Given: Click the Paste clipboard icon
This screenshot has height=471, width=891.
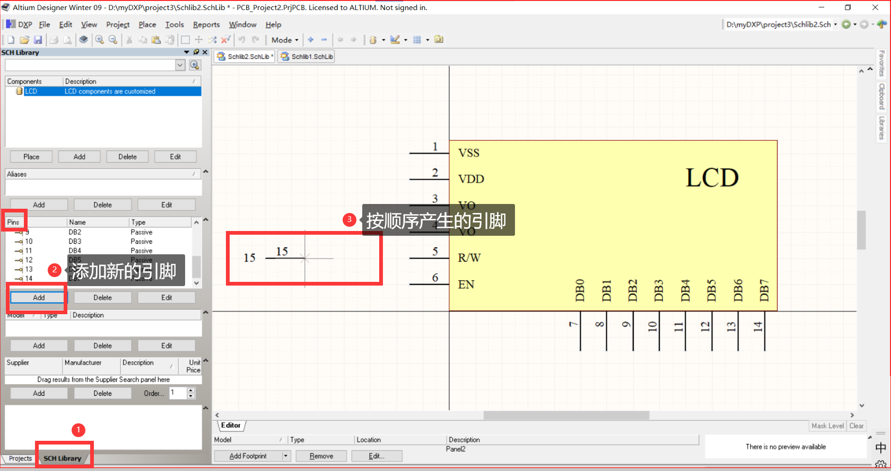Looking at the screenshot, I should [x=156, y=40].
